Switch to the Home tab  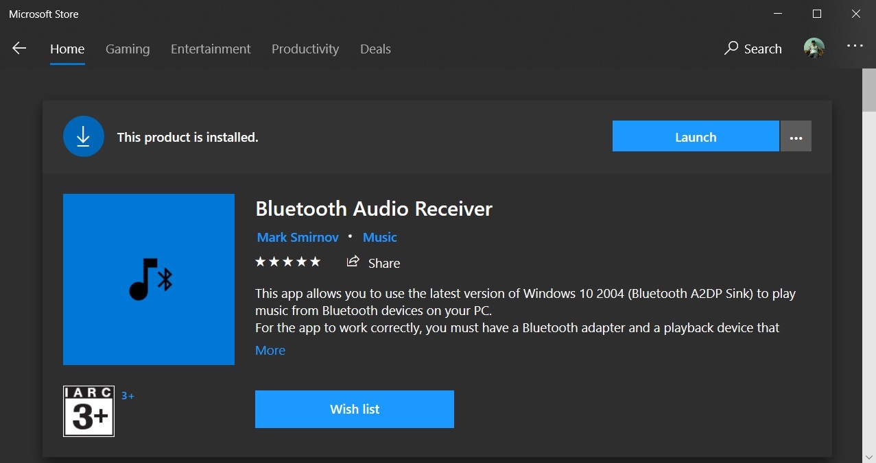click(67, 49)
